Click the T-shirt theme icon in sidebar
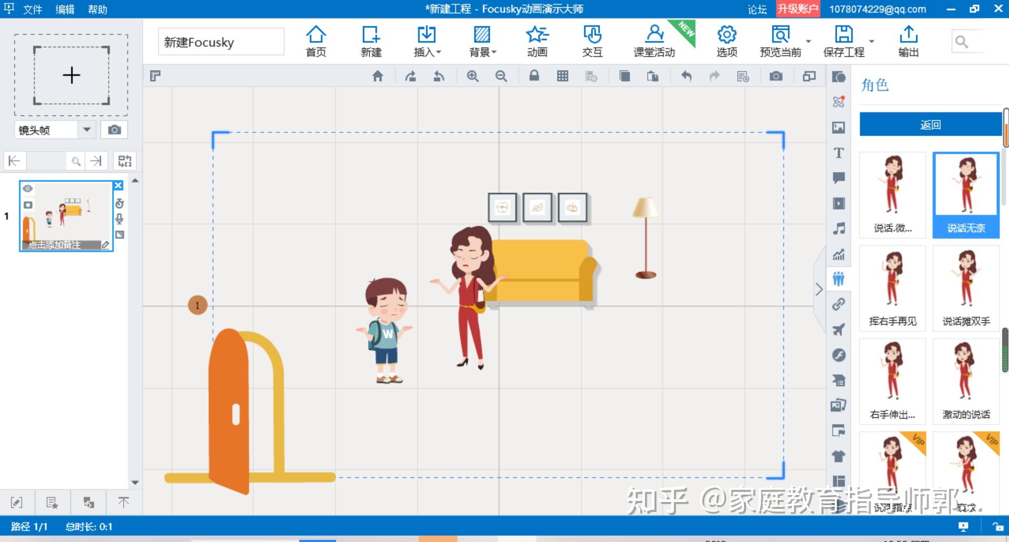 839,456
